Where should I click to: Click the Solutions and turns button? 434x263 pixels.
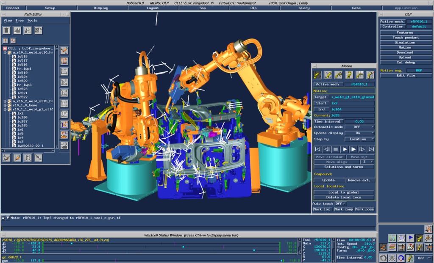tap(344, 167)
